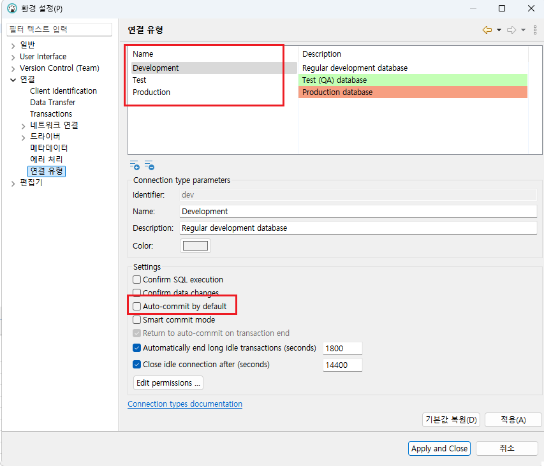Click the idle connection 14400 field
This screenshot has height=466, width=544.
[x=342, y=365]
